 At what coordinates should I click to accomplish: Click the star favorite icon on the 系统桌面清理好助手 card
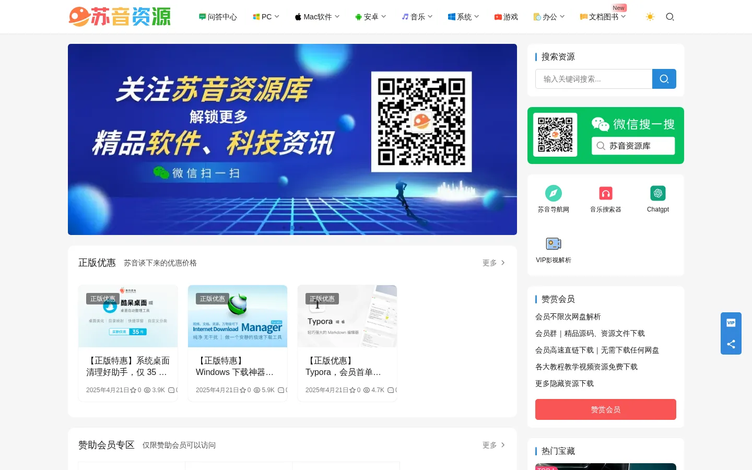tap(133, 390)
